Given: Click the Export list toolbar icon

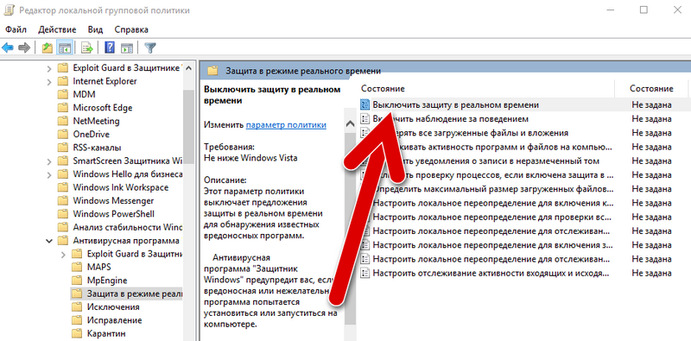Looking at the screenshot, I should click(87, 47).
